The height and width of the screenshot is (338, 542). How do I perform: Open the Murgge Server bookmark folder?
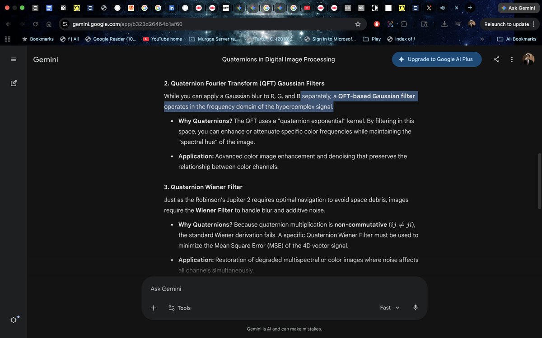point(213,39)
